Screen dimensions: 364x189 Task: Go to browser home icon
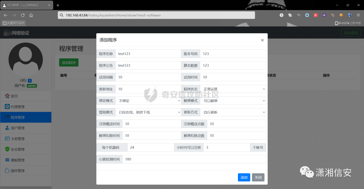(31, 15)
